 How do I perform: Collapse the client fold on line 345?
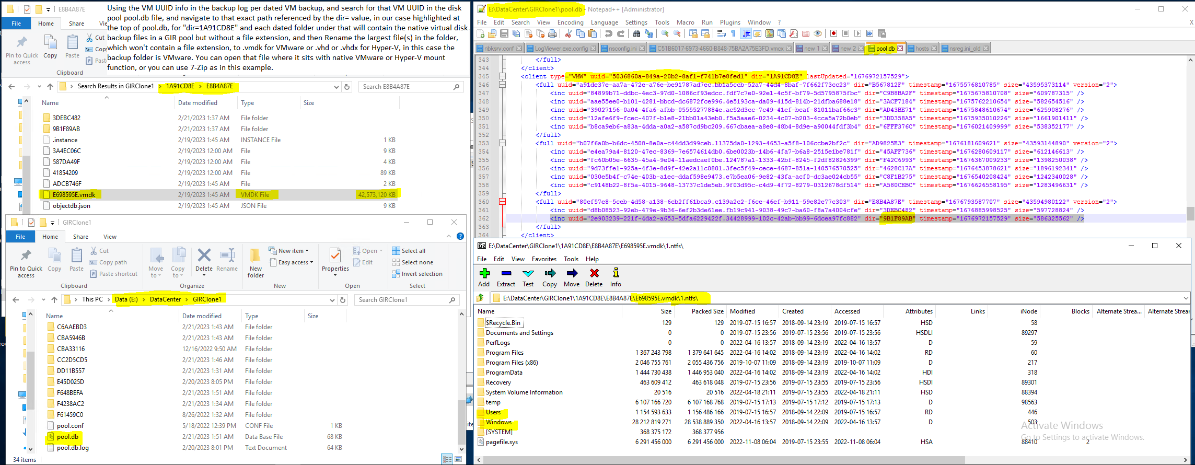pyautogui.click(x=502, y=76)
